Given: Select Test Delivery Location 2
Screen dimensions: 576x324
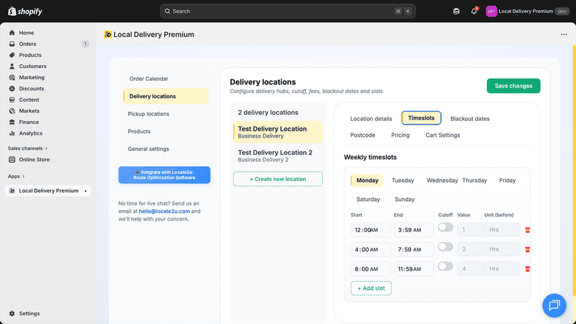Looking at the screenshot, I should tap(278, 156).
